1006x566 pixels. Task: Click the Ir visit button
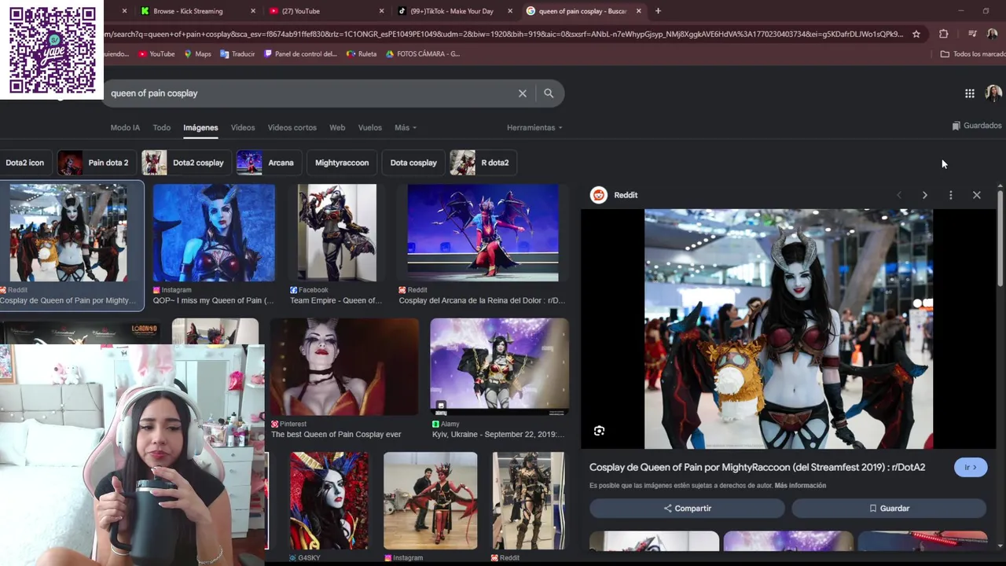(971, 467)
